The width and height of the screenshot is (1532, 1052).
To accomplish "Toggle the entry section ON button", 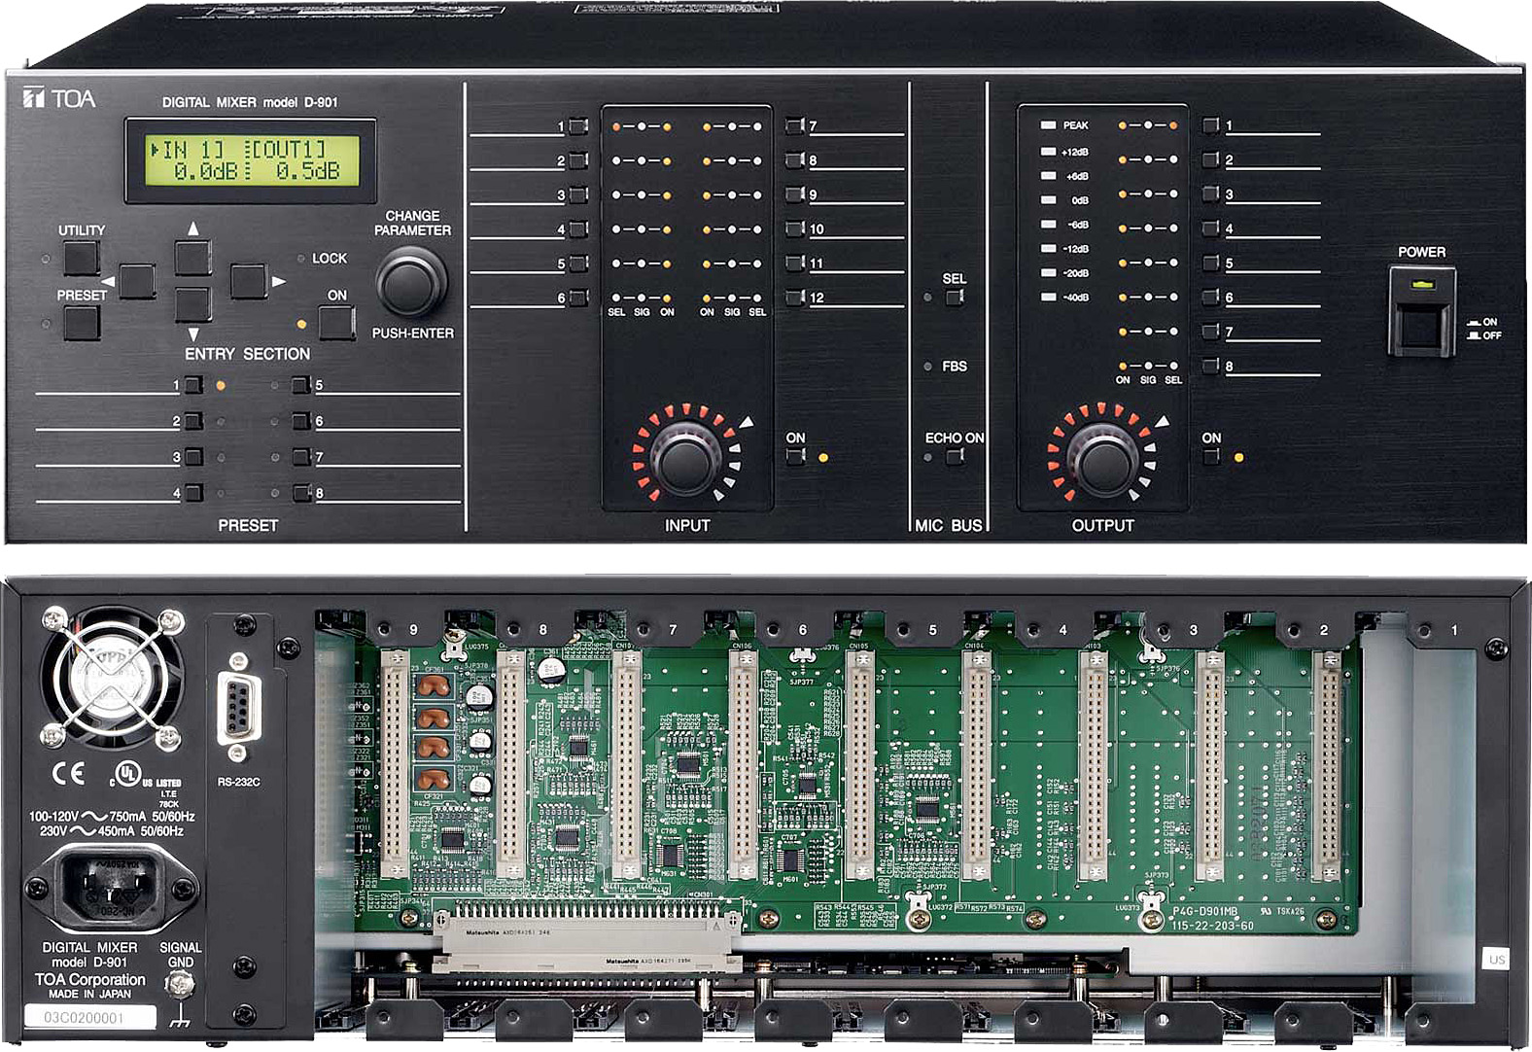I will (336, 322).
